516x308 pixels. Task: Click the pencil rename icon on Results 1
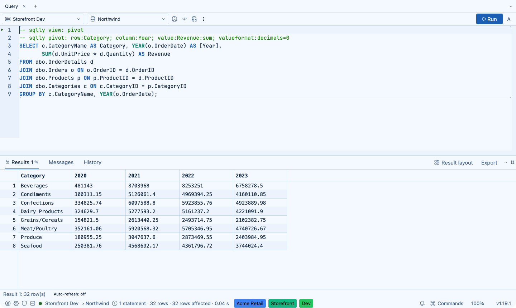tap(36, 162)
